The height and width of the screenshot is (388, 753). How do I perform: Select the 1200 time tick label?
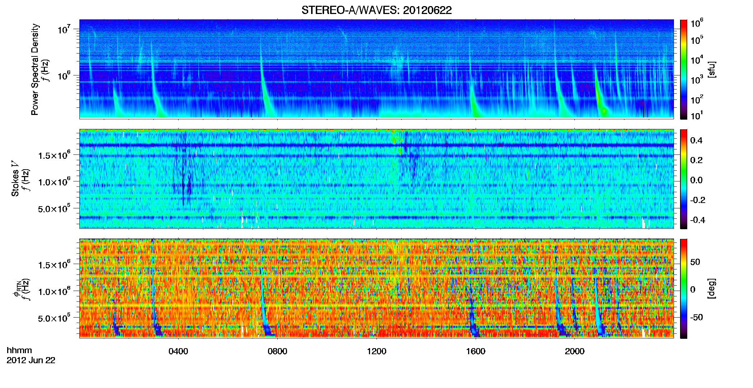point(376,351)
